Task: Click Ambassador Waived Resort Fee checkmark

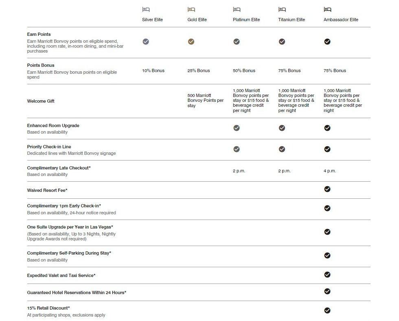Action: [327, 189]
